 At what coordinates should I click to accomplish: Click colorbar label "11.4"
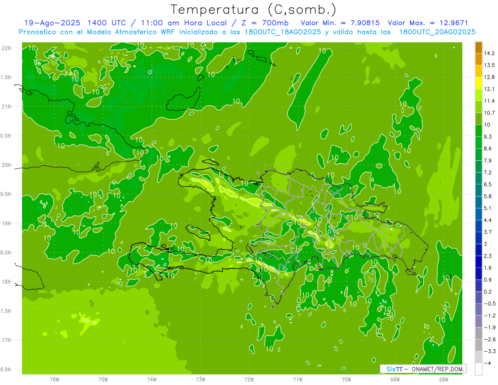490,101
